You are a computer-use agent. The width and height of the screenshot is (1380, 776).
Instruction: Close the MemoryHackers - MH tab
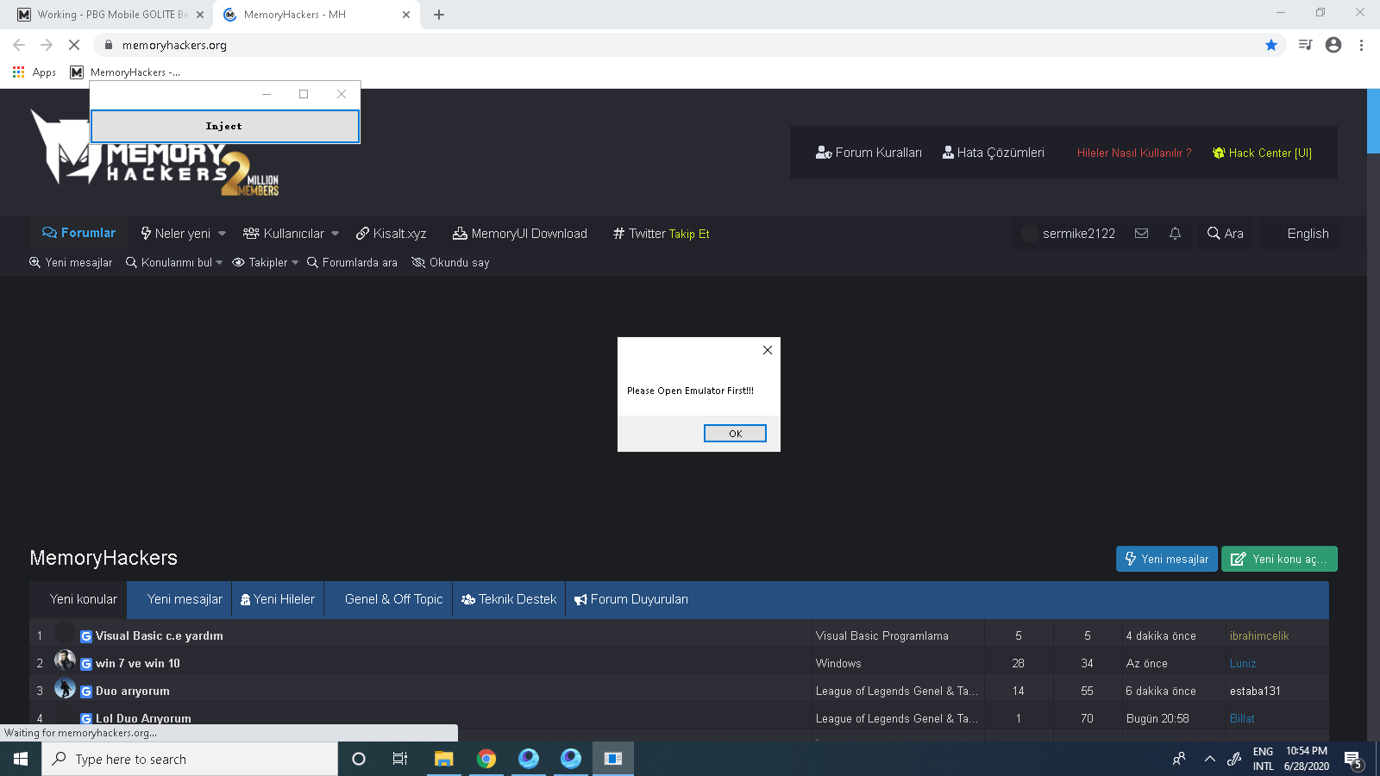pos(406,15)
